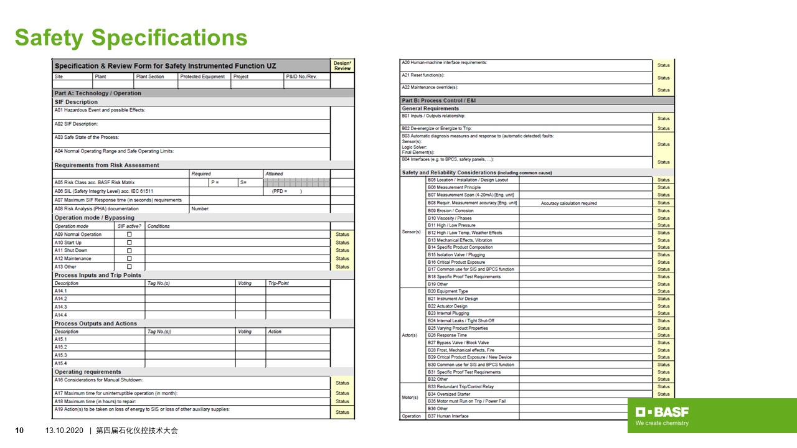This screenshot has height=448, width=797.
Task: Click the Status cell for B20 Equipment Type
Action: pos(664,291)
